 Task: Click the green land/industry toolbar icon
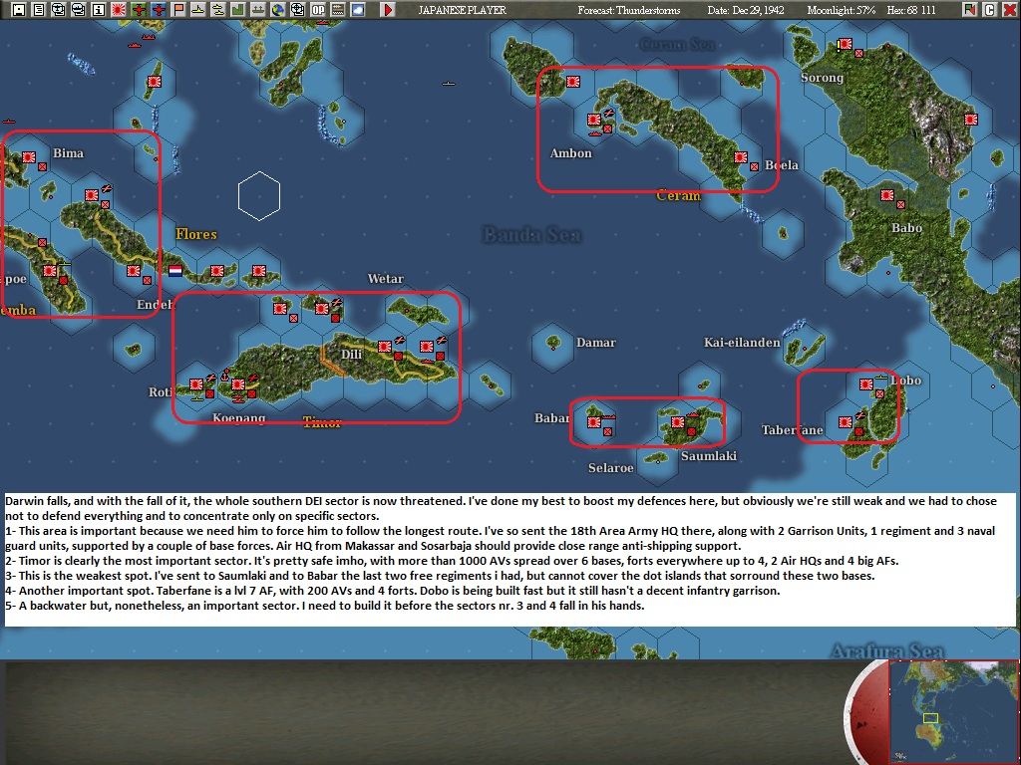click(237, 9)
